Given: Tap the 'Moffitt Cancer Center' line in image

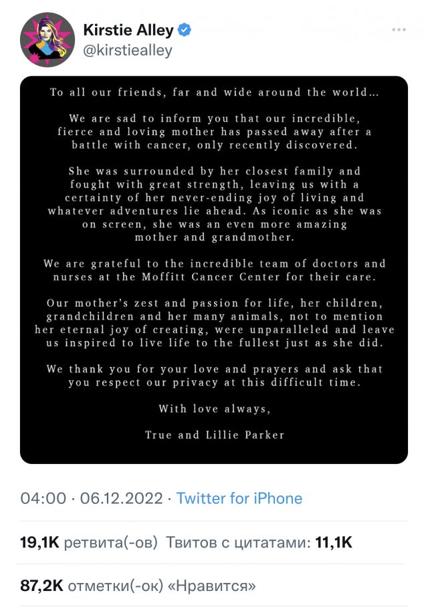Looking at the screenshot, I should (215, 277).
